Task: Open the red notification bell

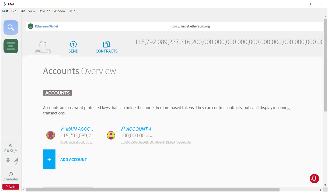Action: 314,179
